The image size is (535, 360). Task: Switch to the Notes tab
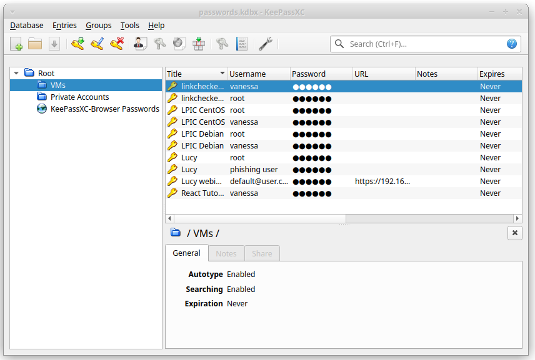coord(226,254)
